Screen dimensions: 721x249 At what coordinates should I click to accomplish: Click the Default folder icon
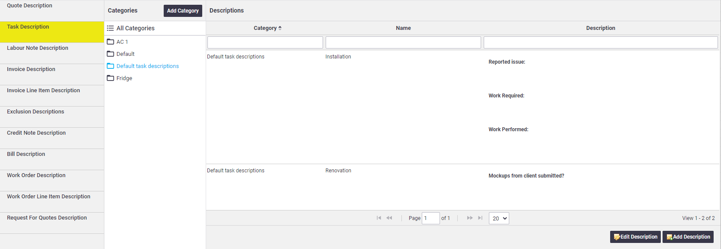point(110,54)
